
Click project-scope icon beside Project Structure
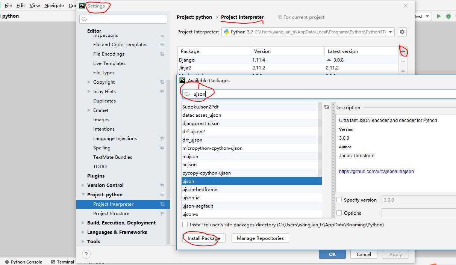click(x=162, y=214)
